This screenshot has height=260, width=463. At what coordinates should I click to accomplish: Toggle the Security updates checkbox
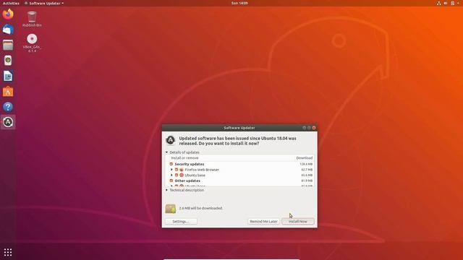pos(171,164)
